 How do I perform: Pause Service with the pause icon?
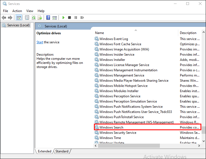[x=76, y=18]
